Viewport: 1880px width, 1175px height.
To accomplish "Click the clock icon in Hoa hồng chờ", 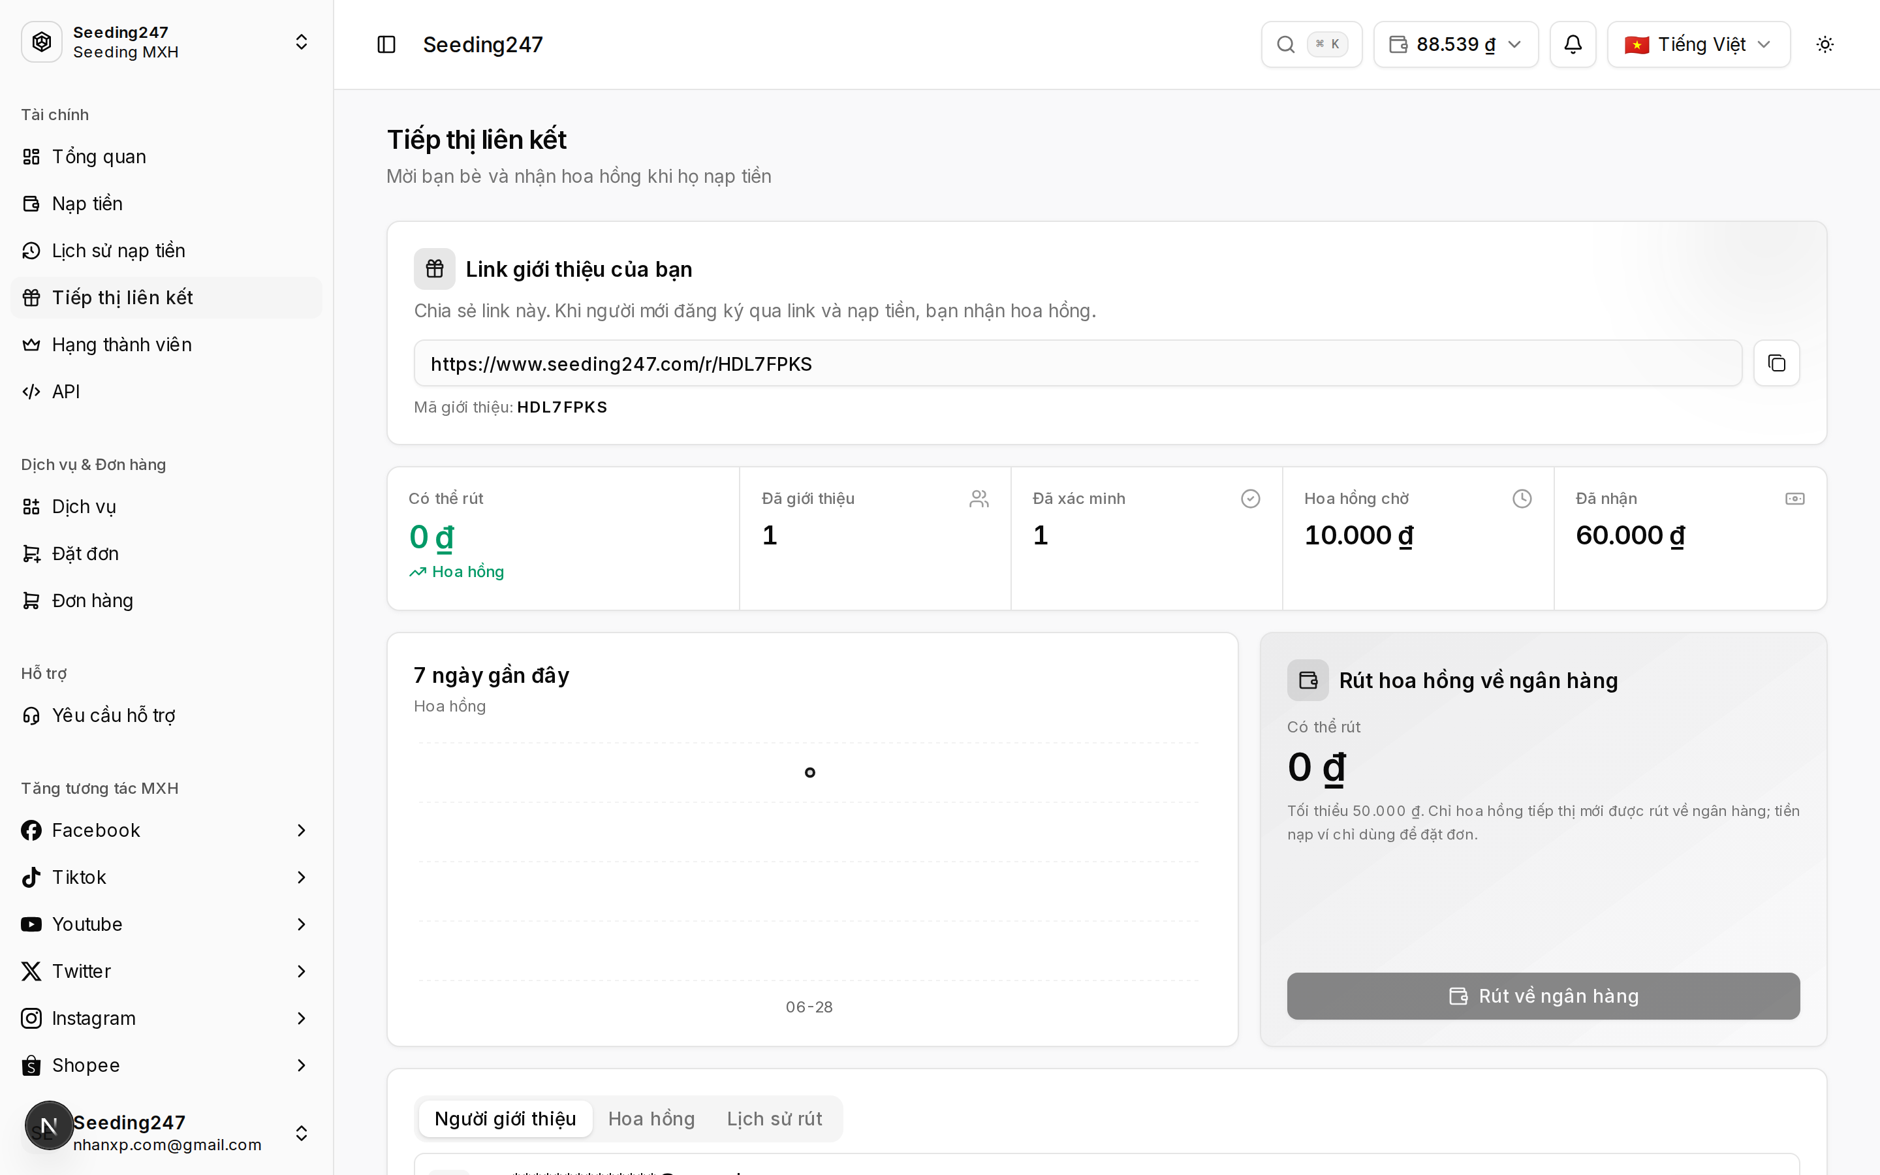I will pyautogui.click(x=1522, y=498).
